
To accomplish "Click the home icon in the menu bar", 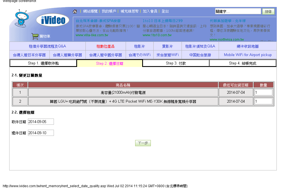I will tap(75, 11).
